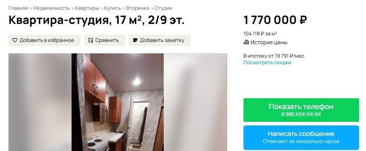Navigate to Вторичка breadcrumb
Image resolution: width=366 pixels, height=151 pixels.
point(138,8)
